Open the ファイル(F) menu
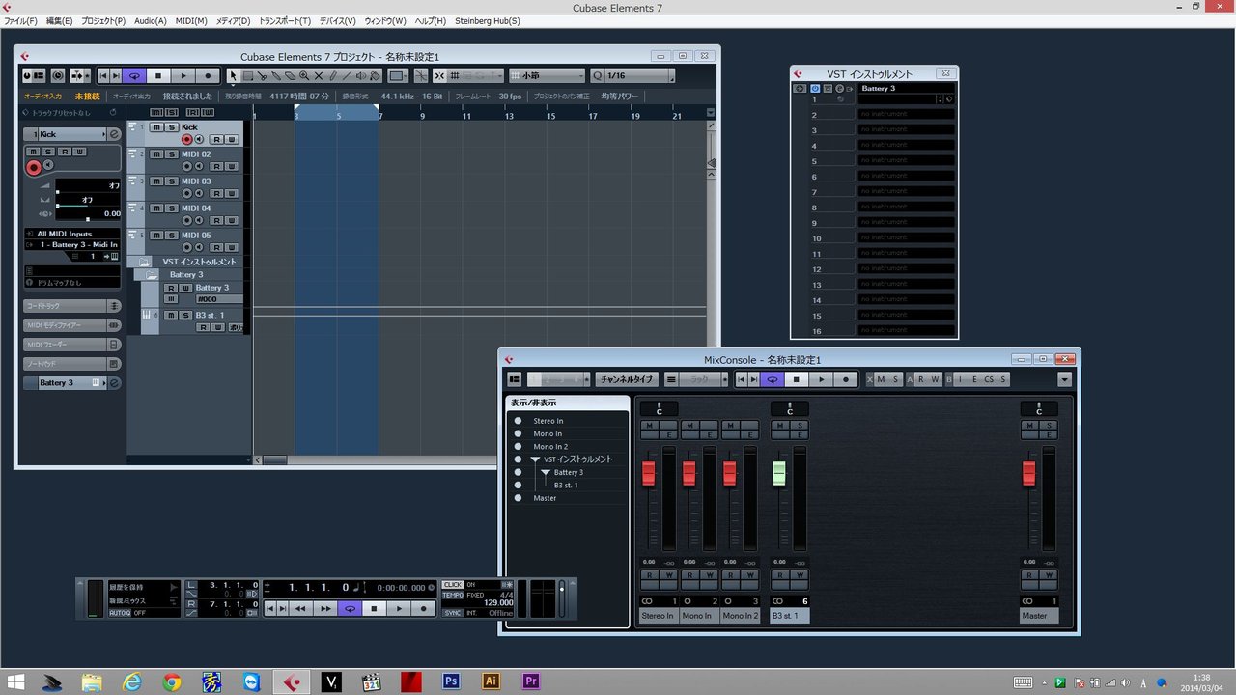This screenshot has height=695, width=1236. 20,20
